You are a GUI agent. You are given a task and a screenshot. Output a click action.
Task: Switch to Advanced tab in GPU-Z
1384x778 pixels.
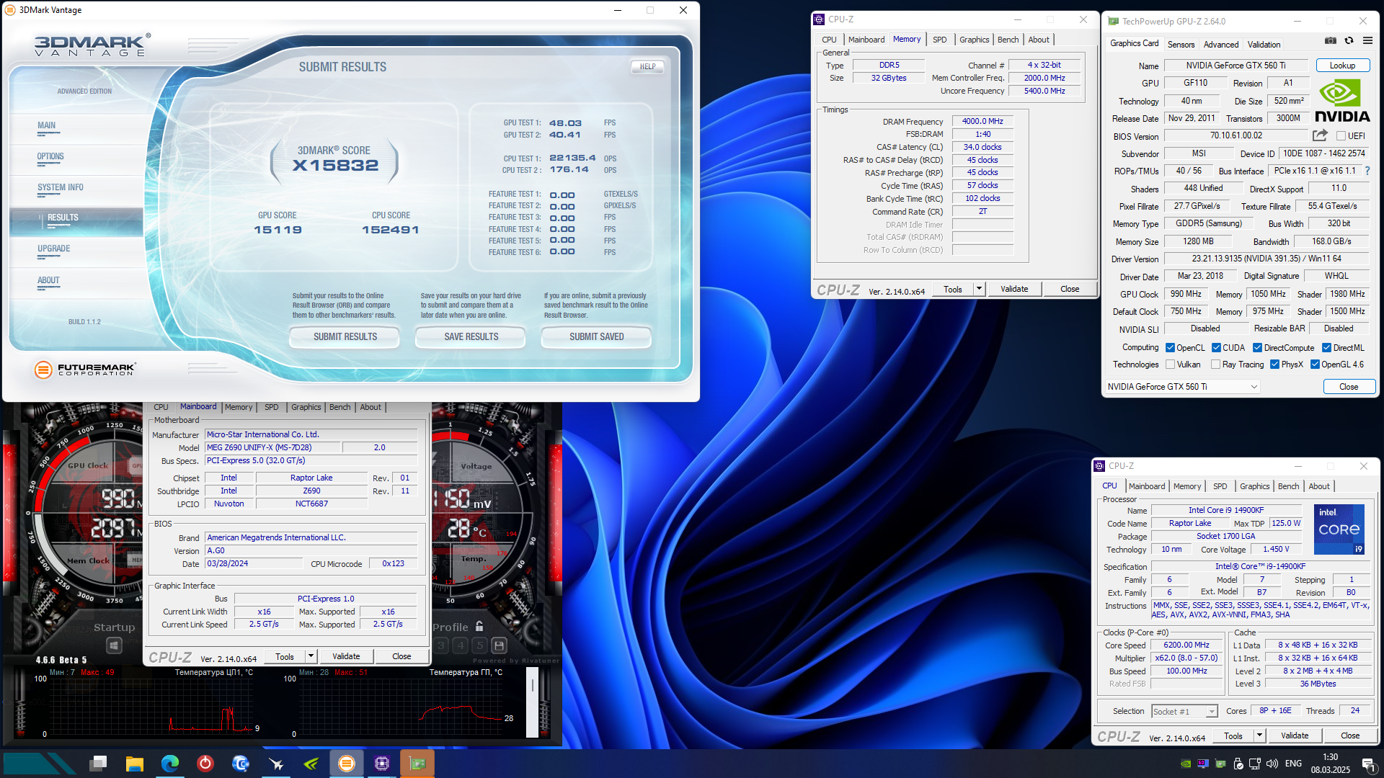point(1221,45)
